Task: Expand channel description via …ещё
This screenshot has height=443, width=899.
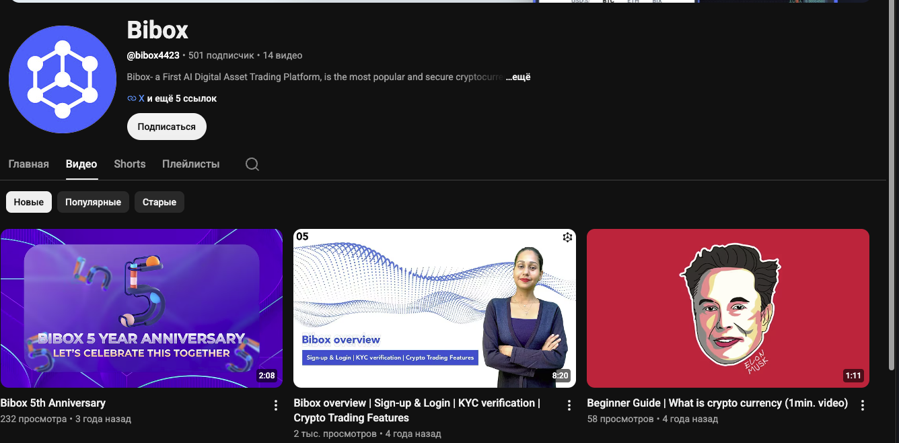Action: pos(518,77)
